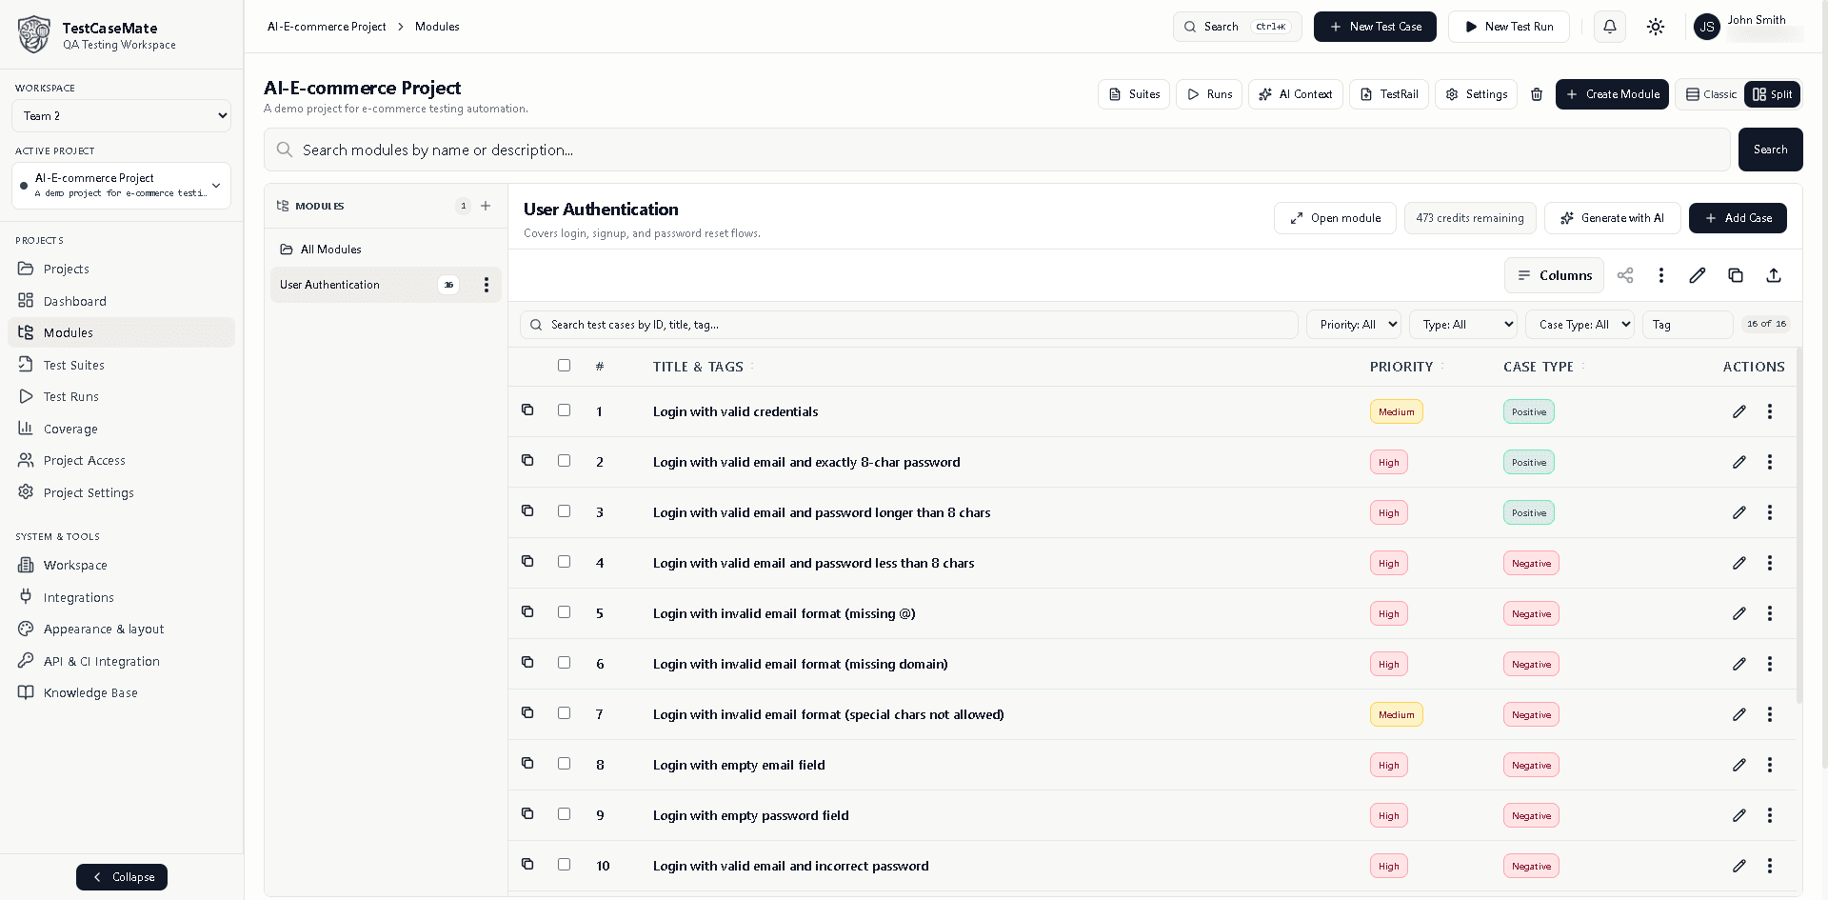1828x900 pixels.
Task: Check the select-all header checkbox
Action: click(x=565, y=366)
